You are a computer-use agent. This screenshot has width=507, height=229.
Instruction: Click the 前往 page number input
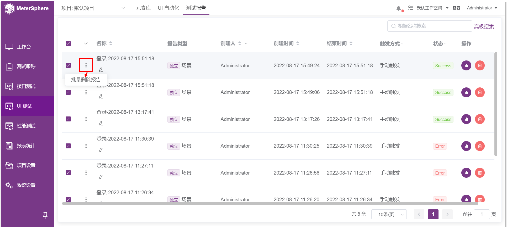pyautogui.click(x=482, y=214)
